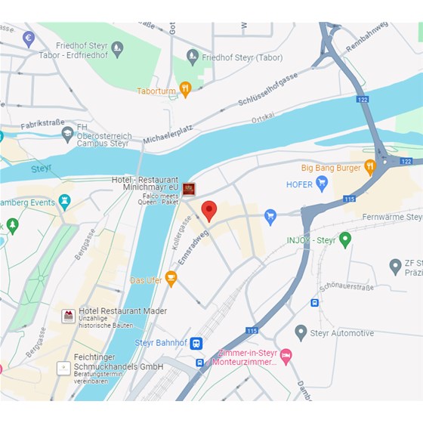
Task: Click the bus stop icon near Schönauerstraße
Action: pyautogui.click(x=314, y=303)
